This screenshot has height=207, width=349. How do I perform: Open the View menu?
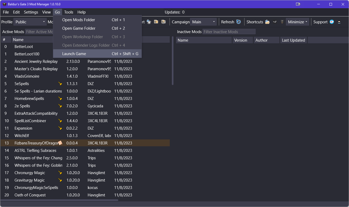46,12
